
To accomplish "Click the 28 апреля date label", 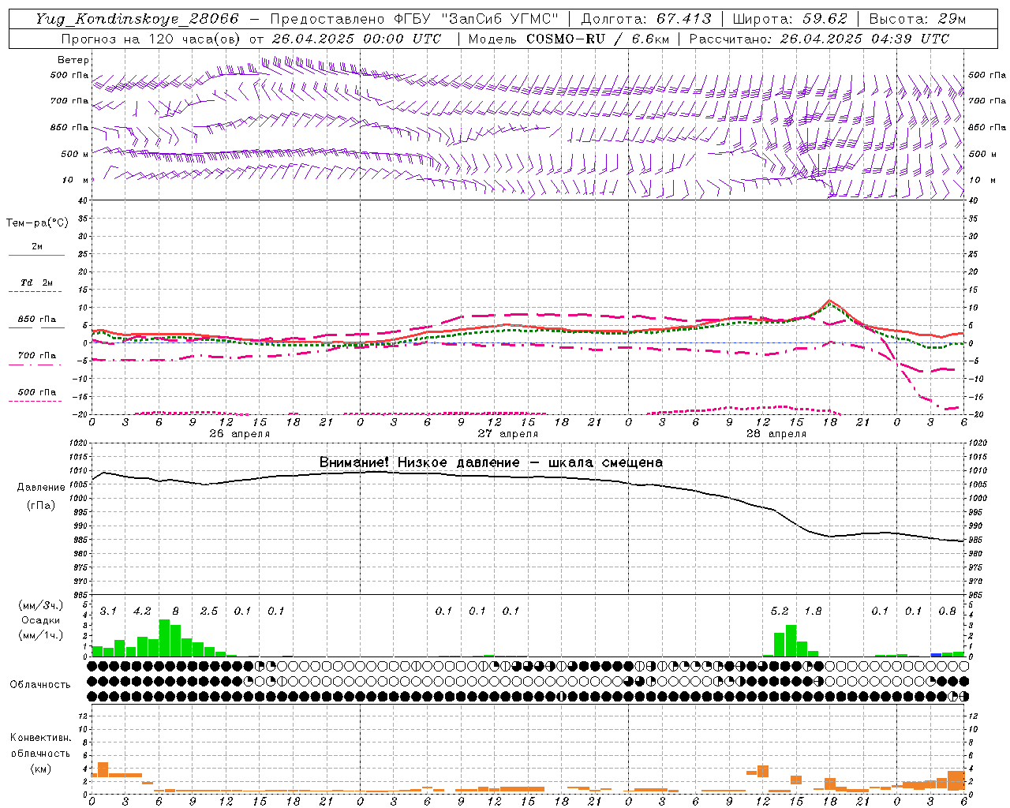I will tap(776, 434).
